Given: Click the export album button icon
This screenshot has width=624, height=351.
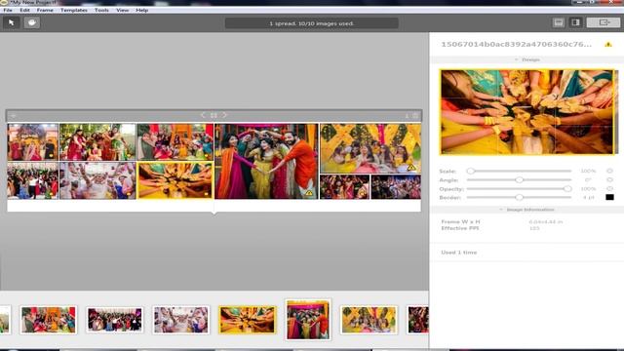Looking at the screenshot, I should tap(604, 22).
